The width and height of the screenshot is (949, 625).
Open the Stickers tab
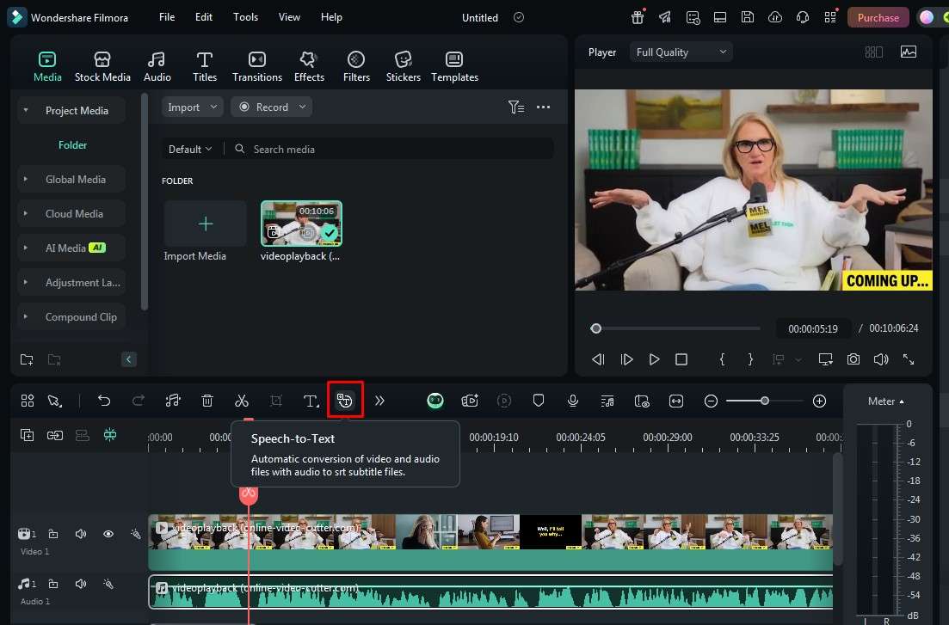403,66
